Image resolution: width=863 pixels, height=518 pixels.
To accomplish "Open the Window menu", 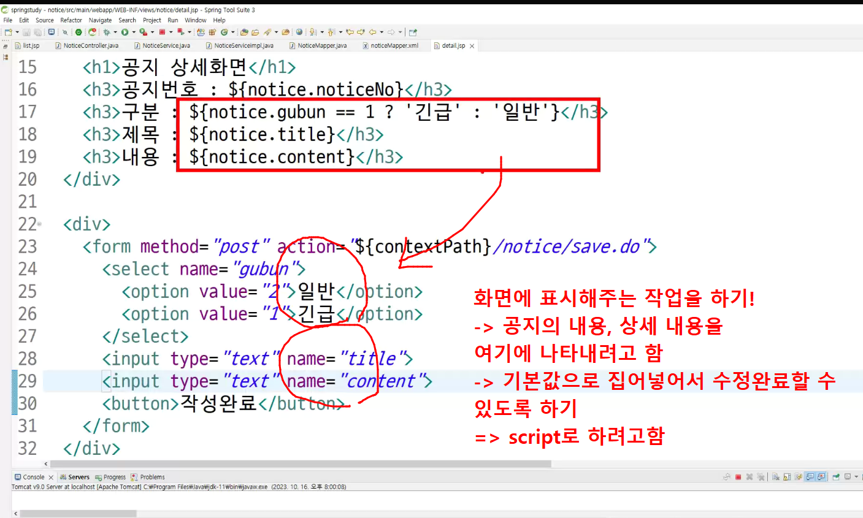I will click(x=196, y=20).
